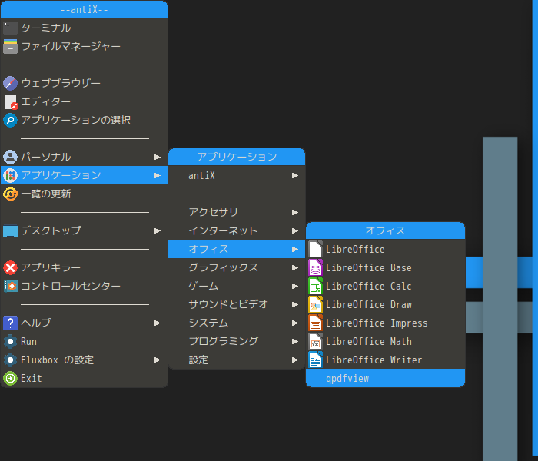Click the LibreOffice Math formula icon
This screenshot has width=538, height=461.
[315, 341]
